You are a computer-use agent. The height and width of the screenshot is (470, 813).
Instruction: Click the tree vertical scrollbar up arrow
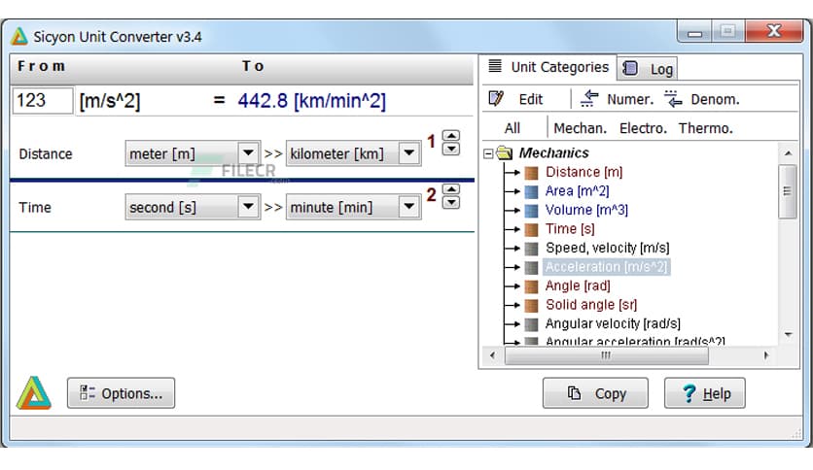(788, 152)
